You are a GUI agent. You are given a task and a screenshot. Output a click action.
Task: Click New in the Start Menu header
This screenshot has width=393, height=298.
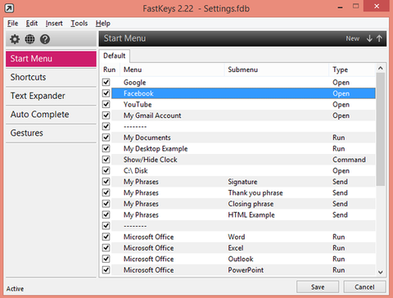click(x=353, y=38)
